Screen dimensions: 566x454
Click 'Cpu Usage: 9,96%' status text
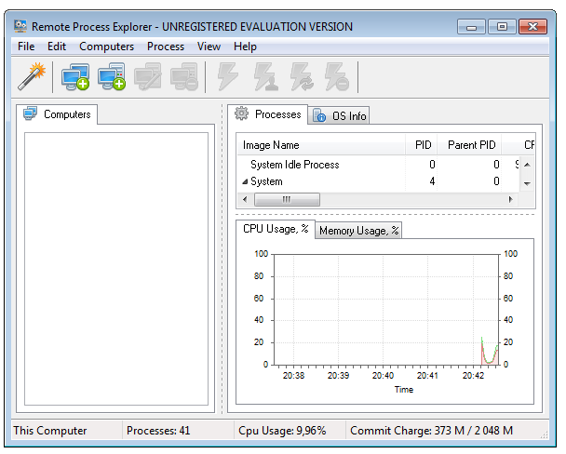[282, 430]
